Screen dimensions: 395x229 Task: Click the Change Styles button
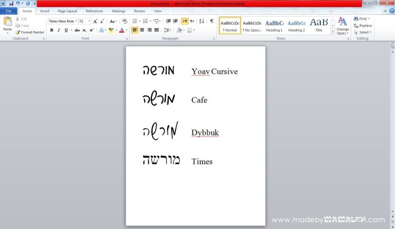pyautogui.click(x=342, y=26)
